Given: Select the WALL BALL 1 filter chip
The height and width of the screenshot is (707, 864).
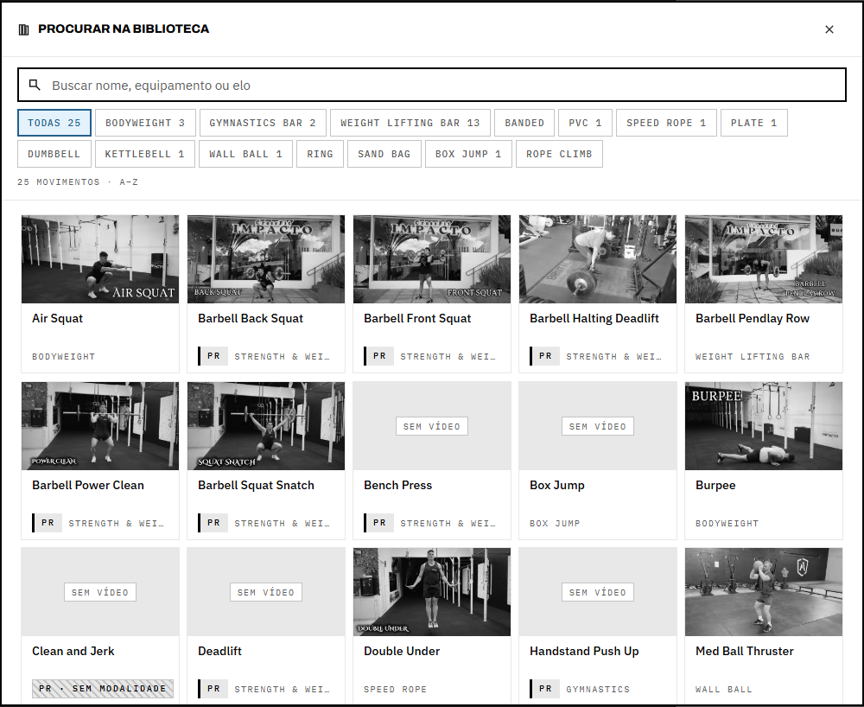Looking at the screenshot, I should click(x=245, y=154).
